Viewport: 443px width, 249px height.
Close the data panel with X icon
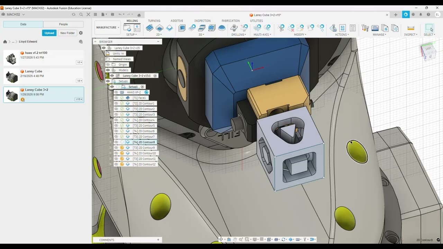pos(88,15)
